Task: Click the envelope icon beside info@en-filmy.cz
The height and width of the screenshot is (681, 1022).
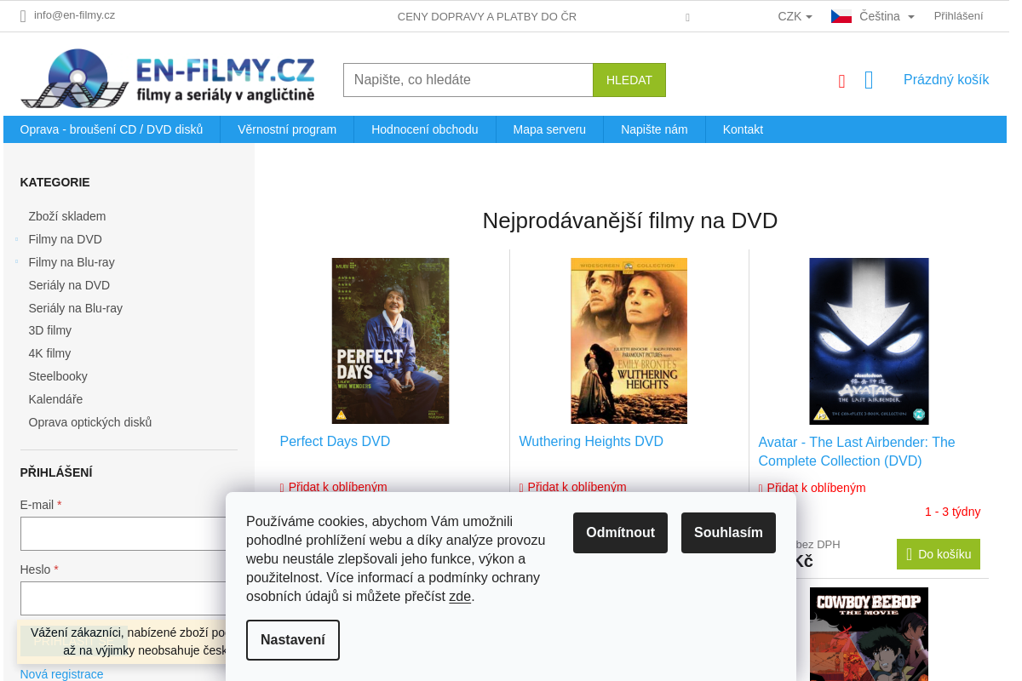Action: pos(24,15)
